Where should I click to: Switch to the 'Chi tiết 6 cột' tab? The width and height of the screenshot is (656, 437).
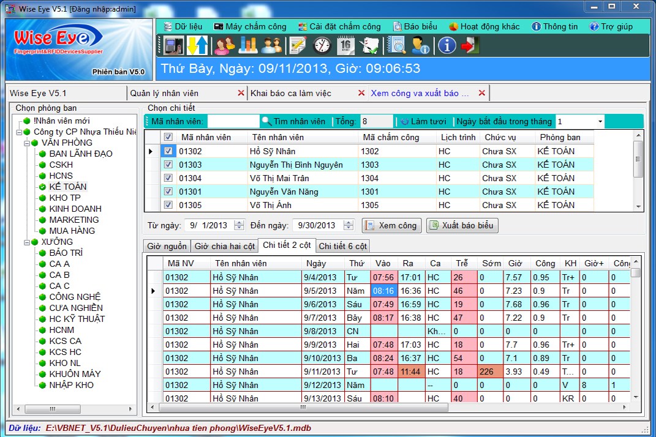pos(343,246)
